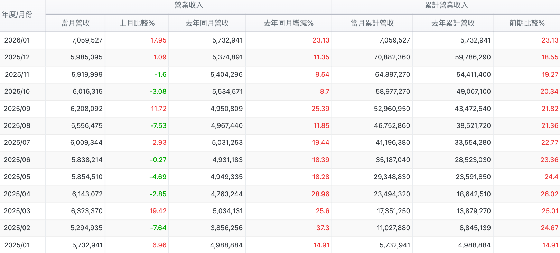Click monthly revenue value 6,208,092

point(86,109)
